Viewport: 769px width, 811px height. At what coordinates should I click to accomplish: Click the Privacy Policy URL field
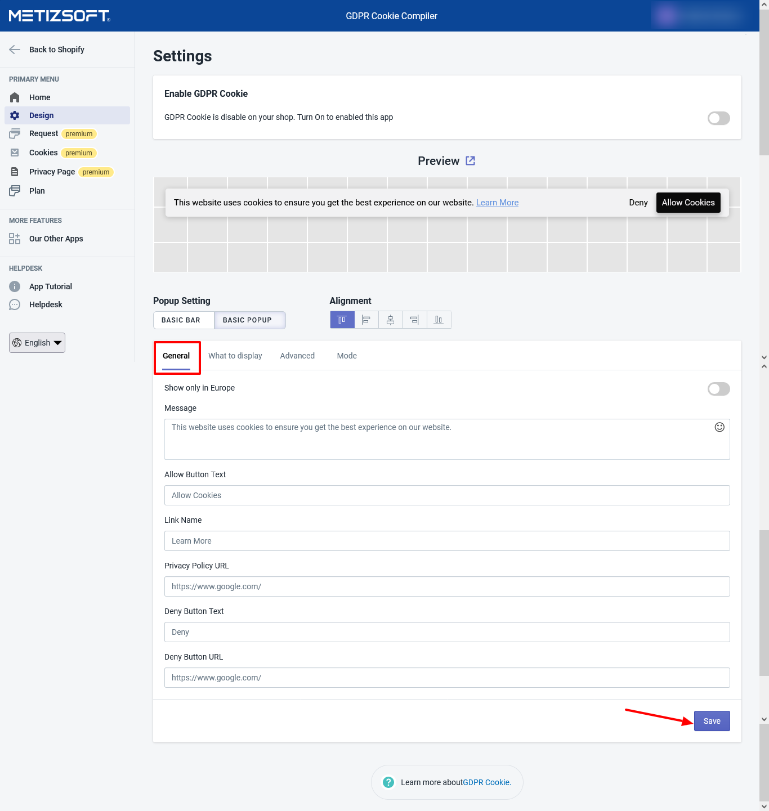(447, 586)
